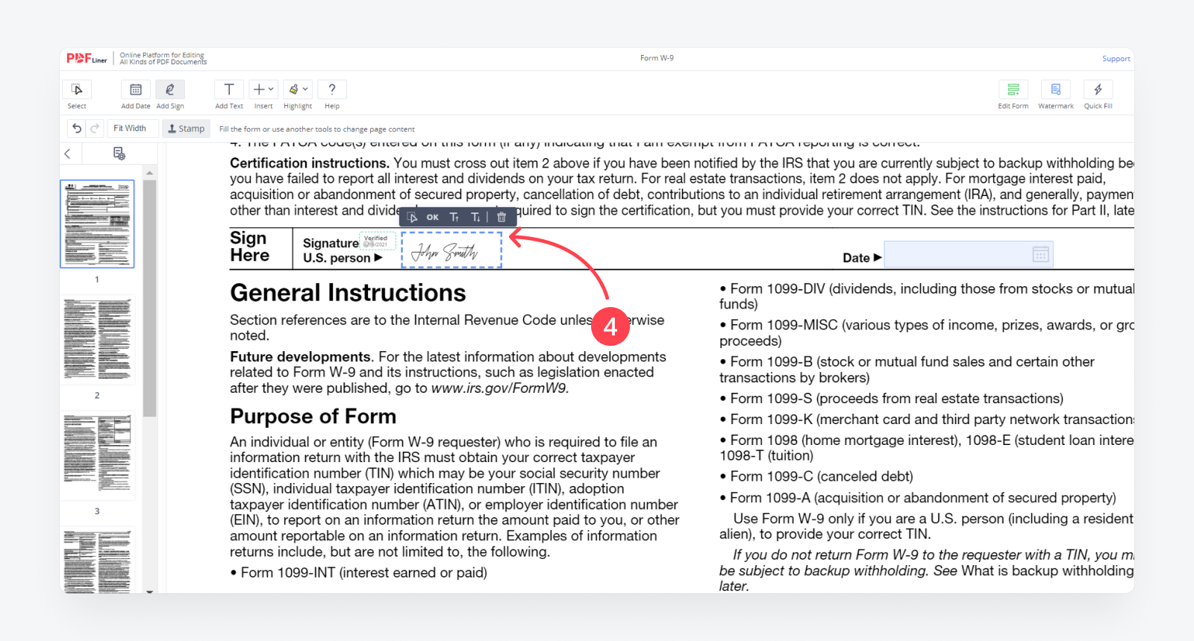This screenshot has height=641, width=1194.
Task: Click the John Smith signature box
Action: tap(451, 250)
